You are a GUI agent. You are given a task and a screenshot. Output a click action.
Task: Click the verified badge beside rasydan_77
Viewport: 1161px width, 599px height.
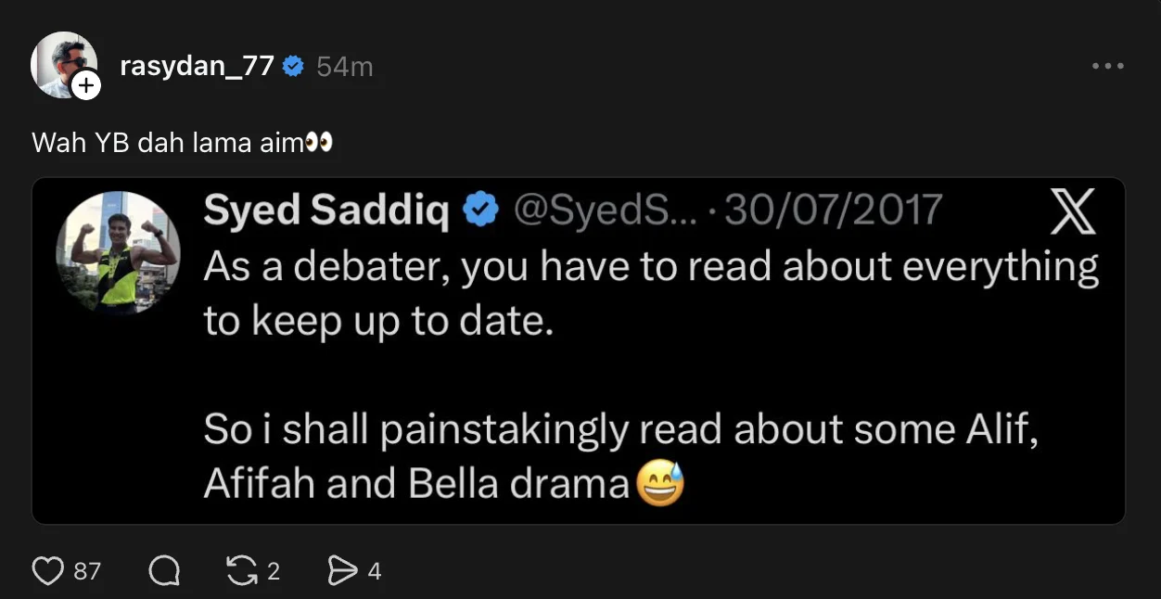coord(293,67)
